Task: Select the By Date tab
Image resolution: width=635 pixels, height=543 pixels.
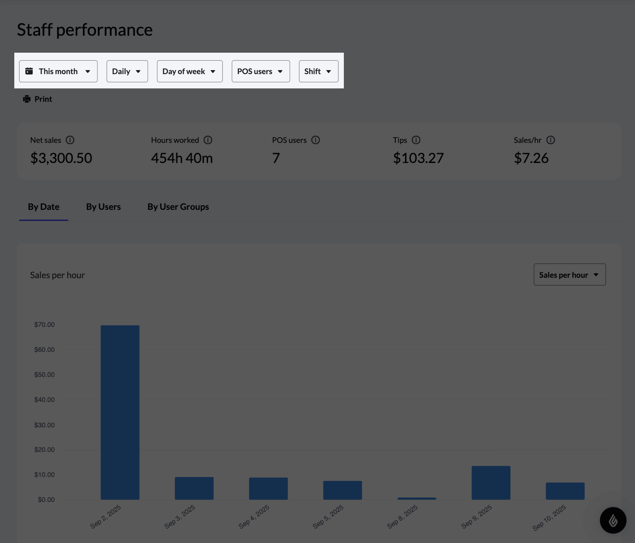Action: point(43,207)
